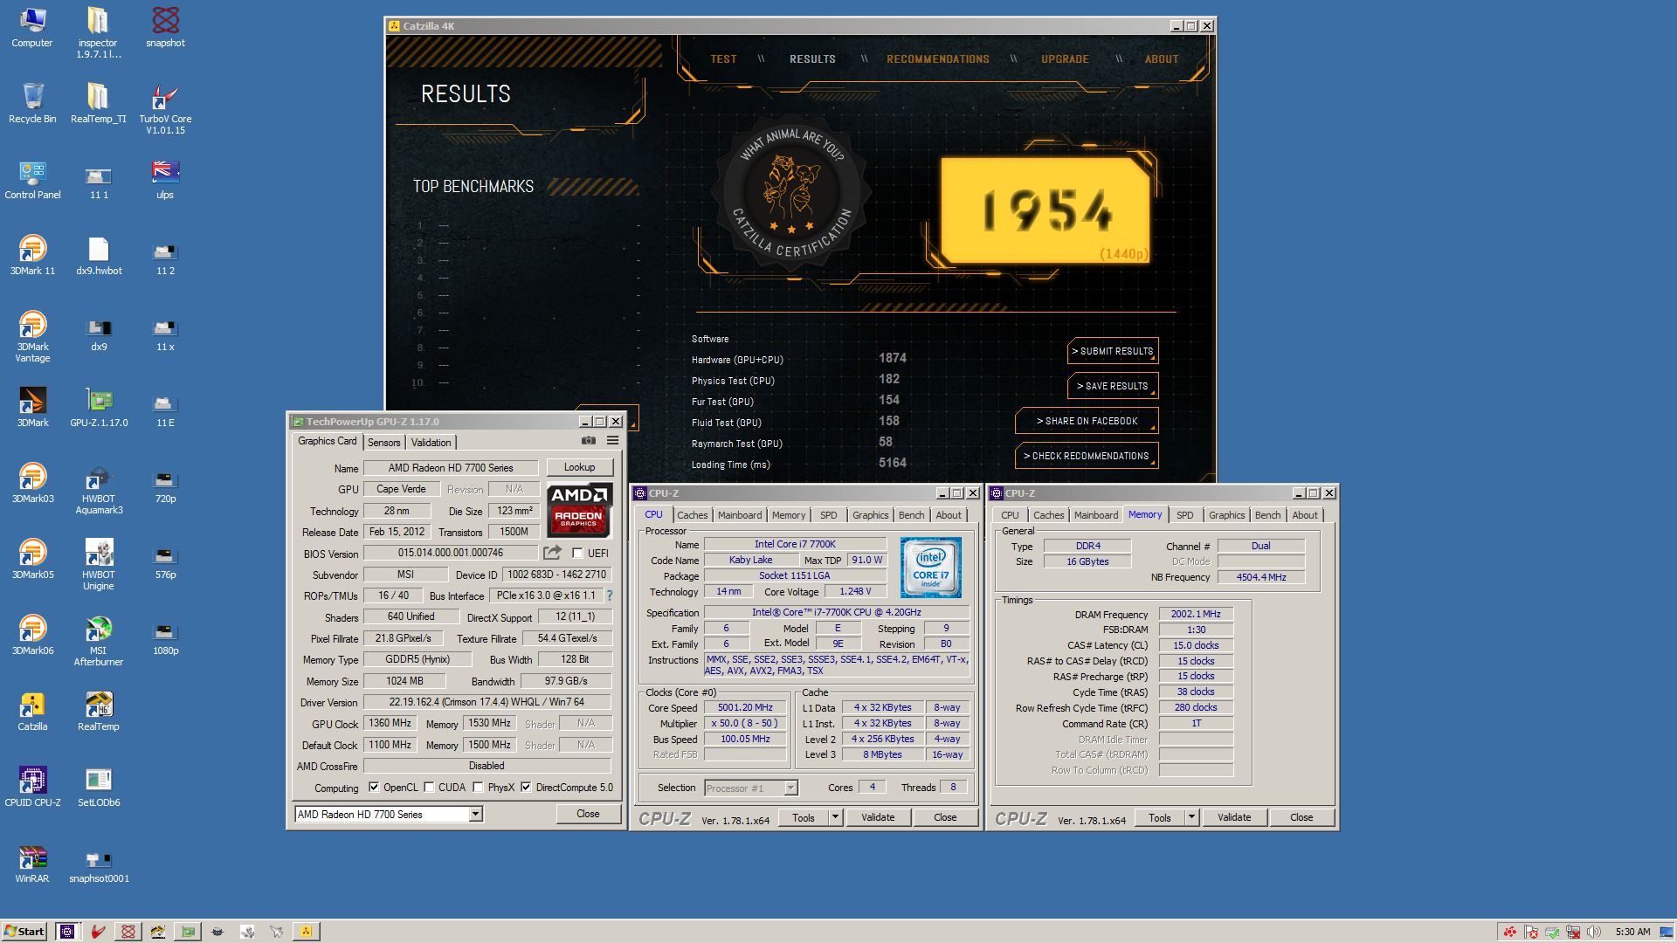Select the TEST tab in Catzilla
Image resolution: width=1677 pixels, height=943 pixels.
point(723,59)
